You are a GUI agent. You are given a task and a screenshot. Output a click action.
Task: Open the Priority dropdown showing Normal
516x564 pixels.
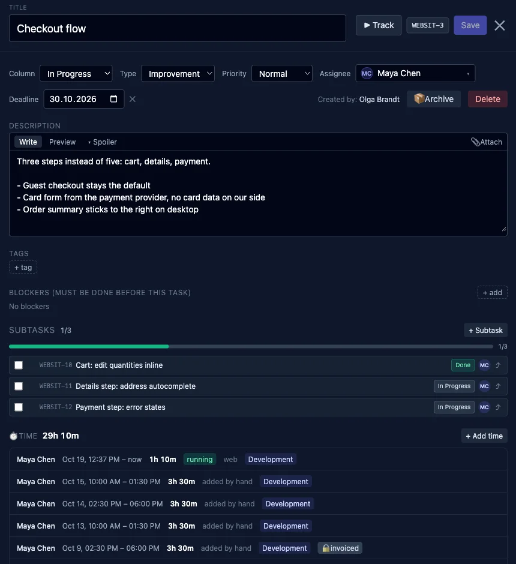(282, 74)
